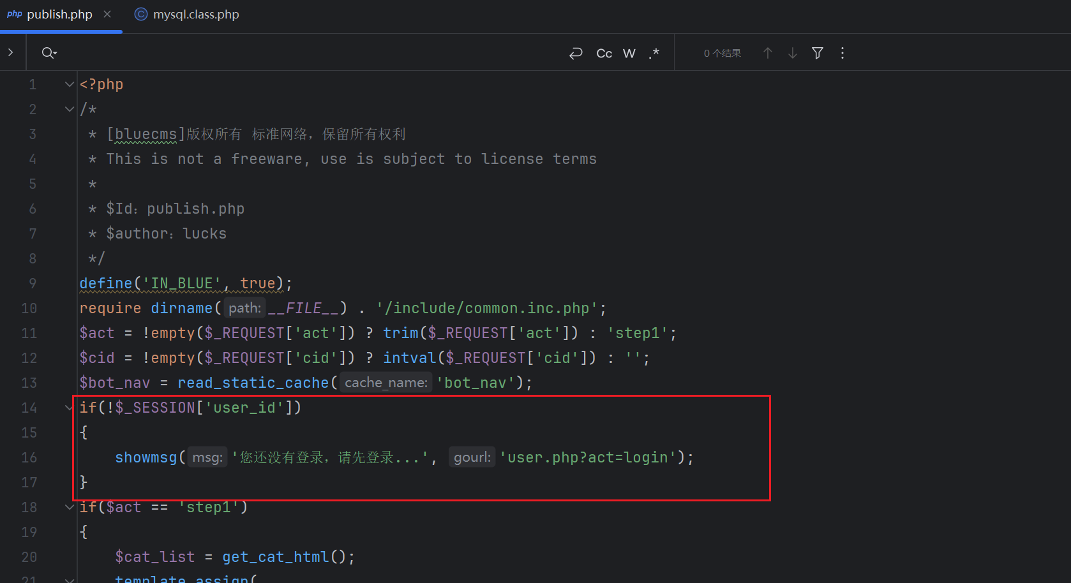Click the define function call
The image size is (1071, 583).
coord(106,283)
